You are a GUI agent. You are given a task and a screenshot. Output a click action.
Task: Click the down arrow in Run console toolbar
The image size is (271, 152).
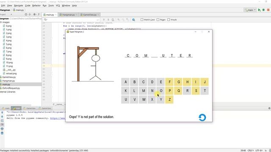[2, 117]
